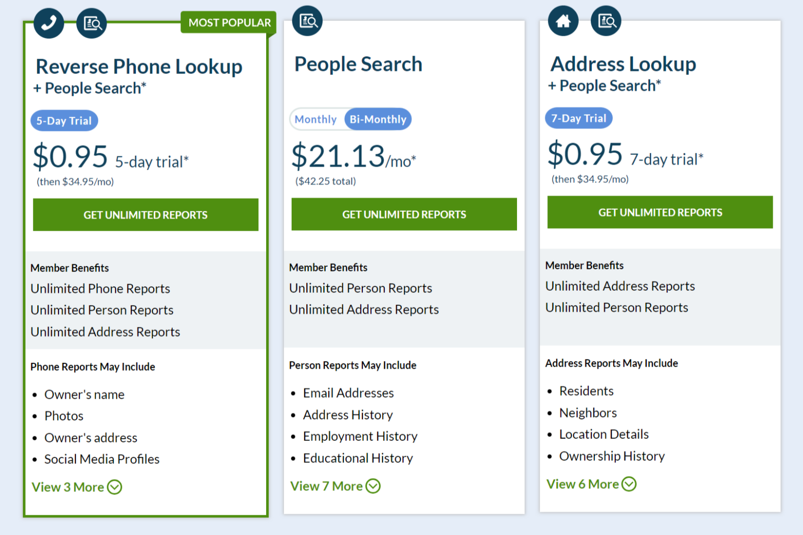Click the phone icon on Reverse Phone Lookup card

(x=49, y=22)
